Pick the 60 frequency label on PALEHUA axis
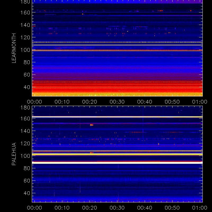Image resolution: width=212 pixels, height=212 pixels. point(27,181)
